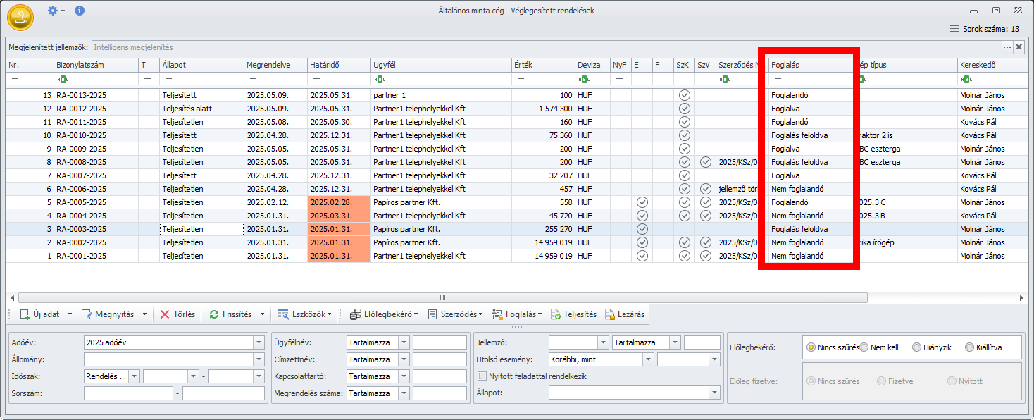1034x420 pixels.
Task: Click the green Frissítés refresh icon
Action: [x=214, y=314]
